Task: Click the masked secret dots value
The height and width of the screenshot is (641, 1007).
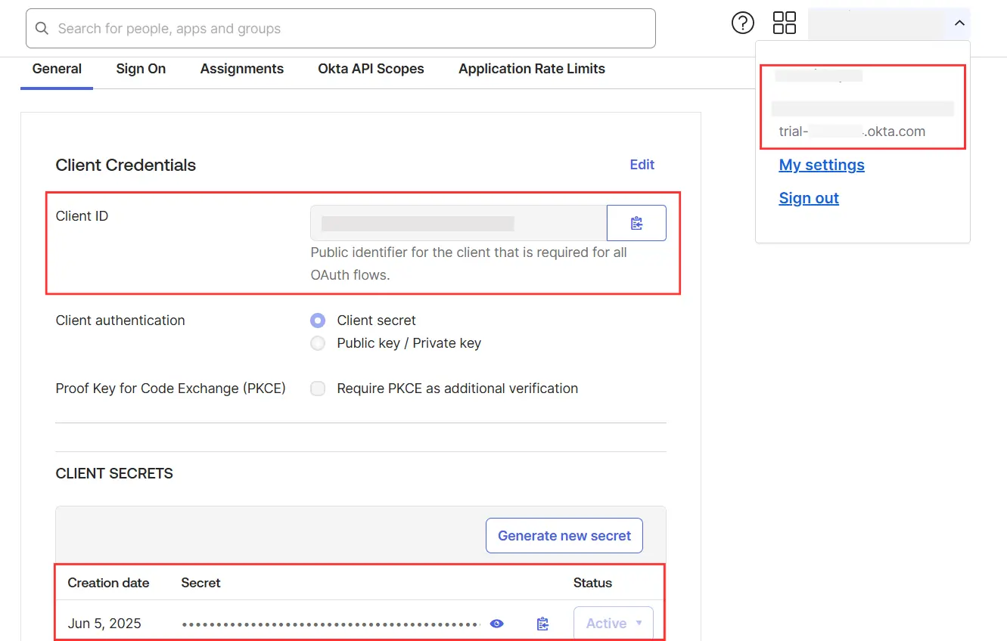Action: [x=331, y=624]
